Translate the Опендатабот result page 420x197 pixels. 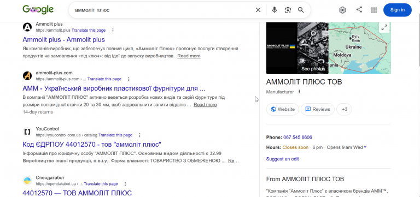coord(101,184)
